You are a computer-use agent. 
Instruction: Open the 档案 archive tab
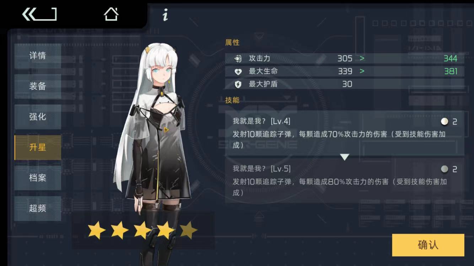click(38, 178)
